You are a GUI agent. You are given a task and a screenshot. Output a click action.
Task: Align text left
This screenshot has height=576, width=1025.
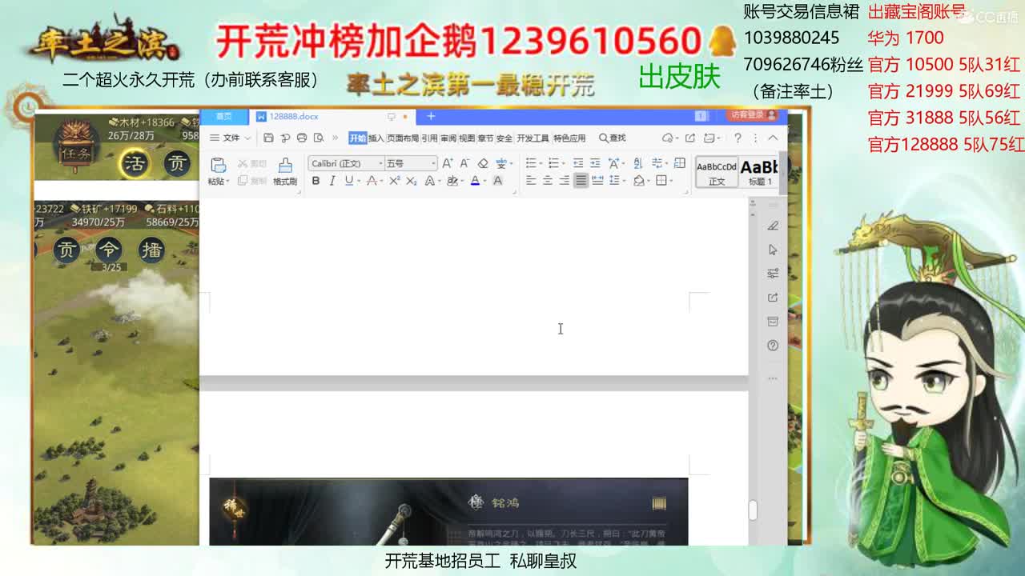[x=530, y=181]
